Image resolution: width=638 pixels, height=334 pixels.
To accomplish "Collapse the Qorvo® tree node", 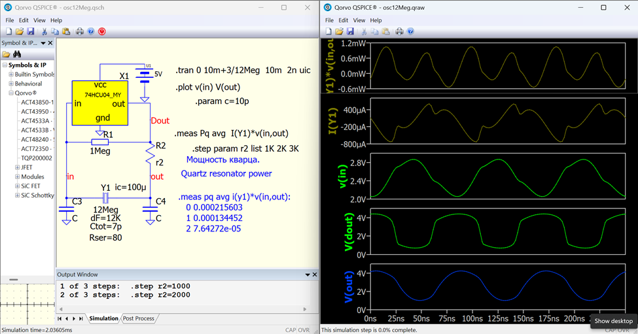I will coord(11,93).
